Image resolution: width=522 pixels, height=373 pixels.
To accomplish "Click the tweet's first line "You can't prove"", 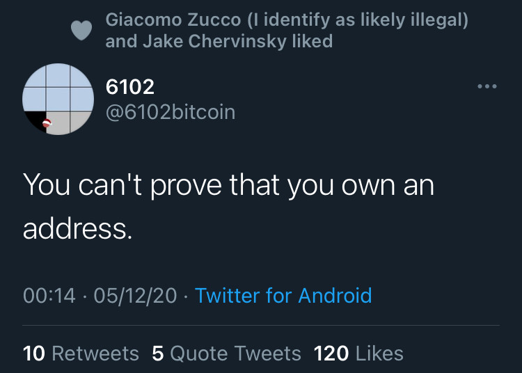I will 122,185.
